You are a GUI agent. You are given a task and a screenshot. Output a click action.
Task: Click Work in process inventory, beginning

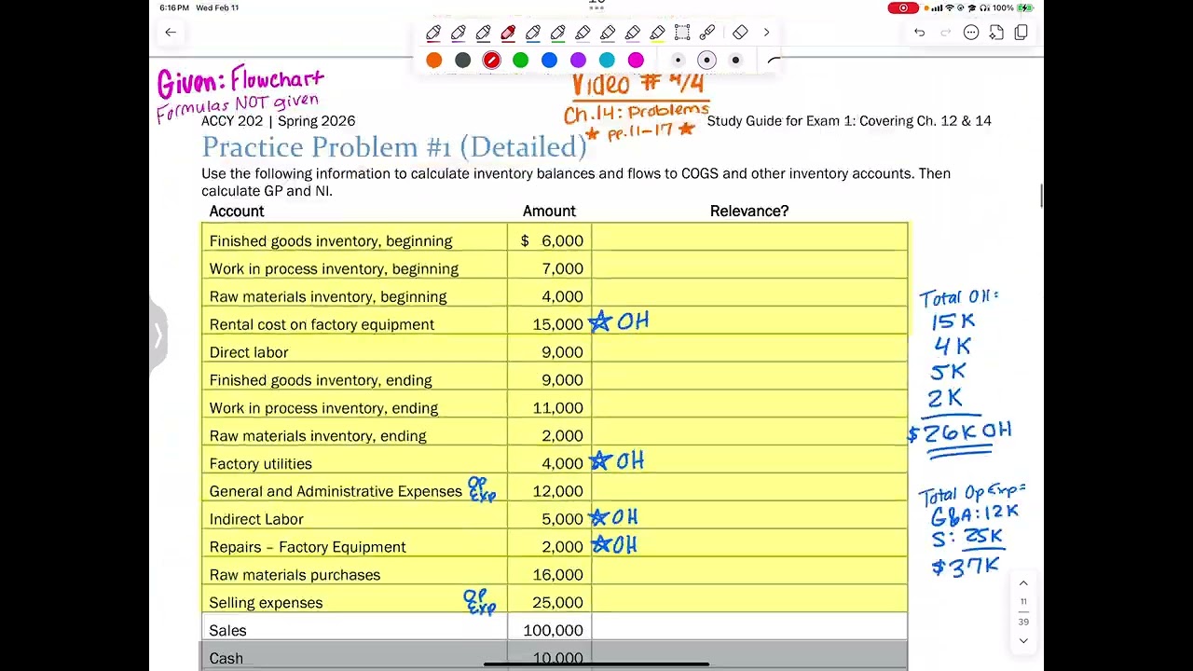[x=555, y=269]
